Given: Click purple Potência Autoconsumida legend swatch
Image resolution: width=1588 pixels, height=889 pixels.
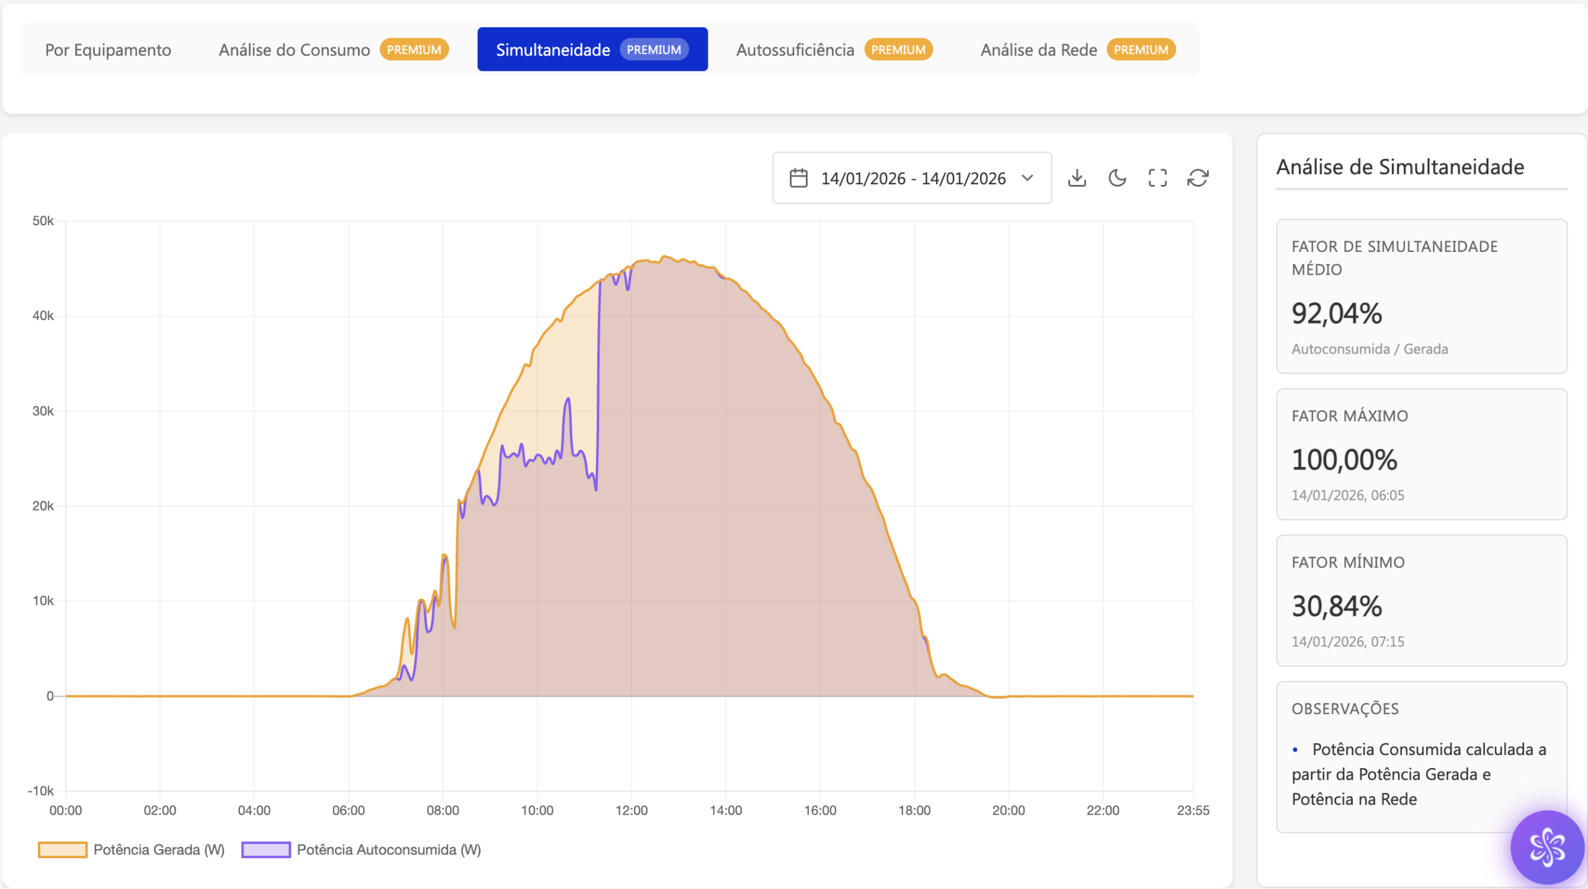Looking at the screenshot, I should pyautogui.click(x=266, y=849).
